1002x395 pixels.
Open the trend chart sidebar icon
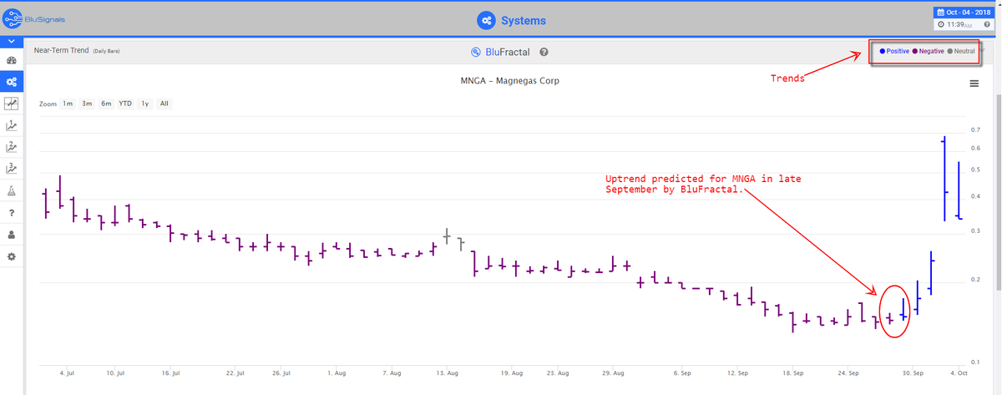pyautogui.click(x=12, y=104)
